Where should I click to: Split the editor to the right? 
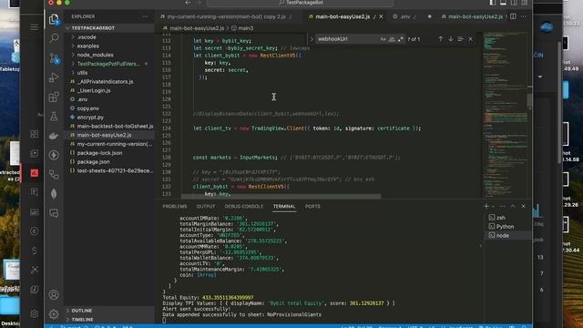(513, 16)
